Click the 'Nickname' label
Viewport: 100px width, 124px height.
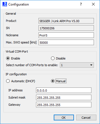(x=12, y=35)
